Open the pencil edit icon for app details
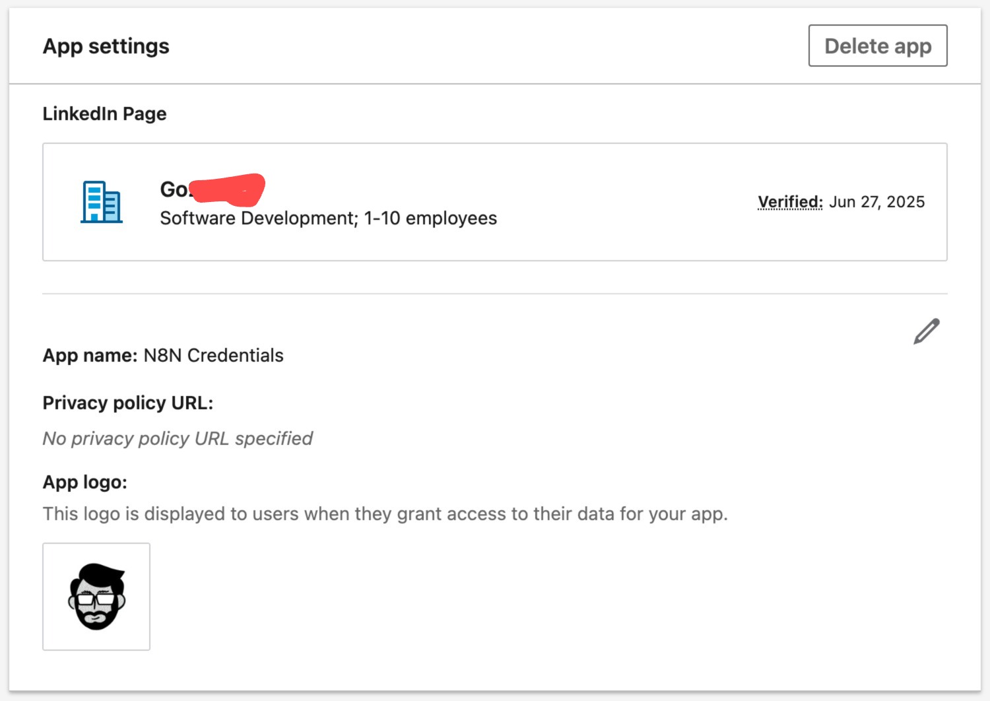 pyautogui.click(x=927, y=331)
